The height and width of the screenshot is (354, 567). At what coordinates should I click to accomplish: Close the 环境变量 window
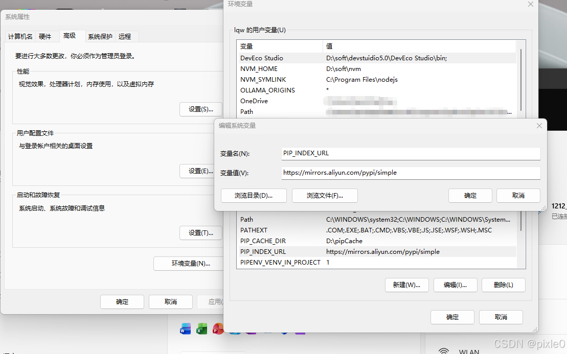coord(531,4)
